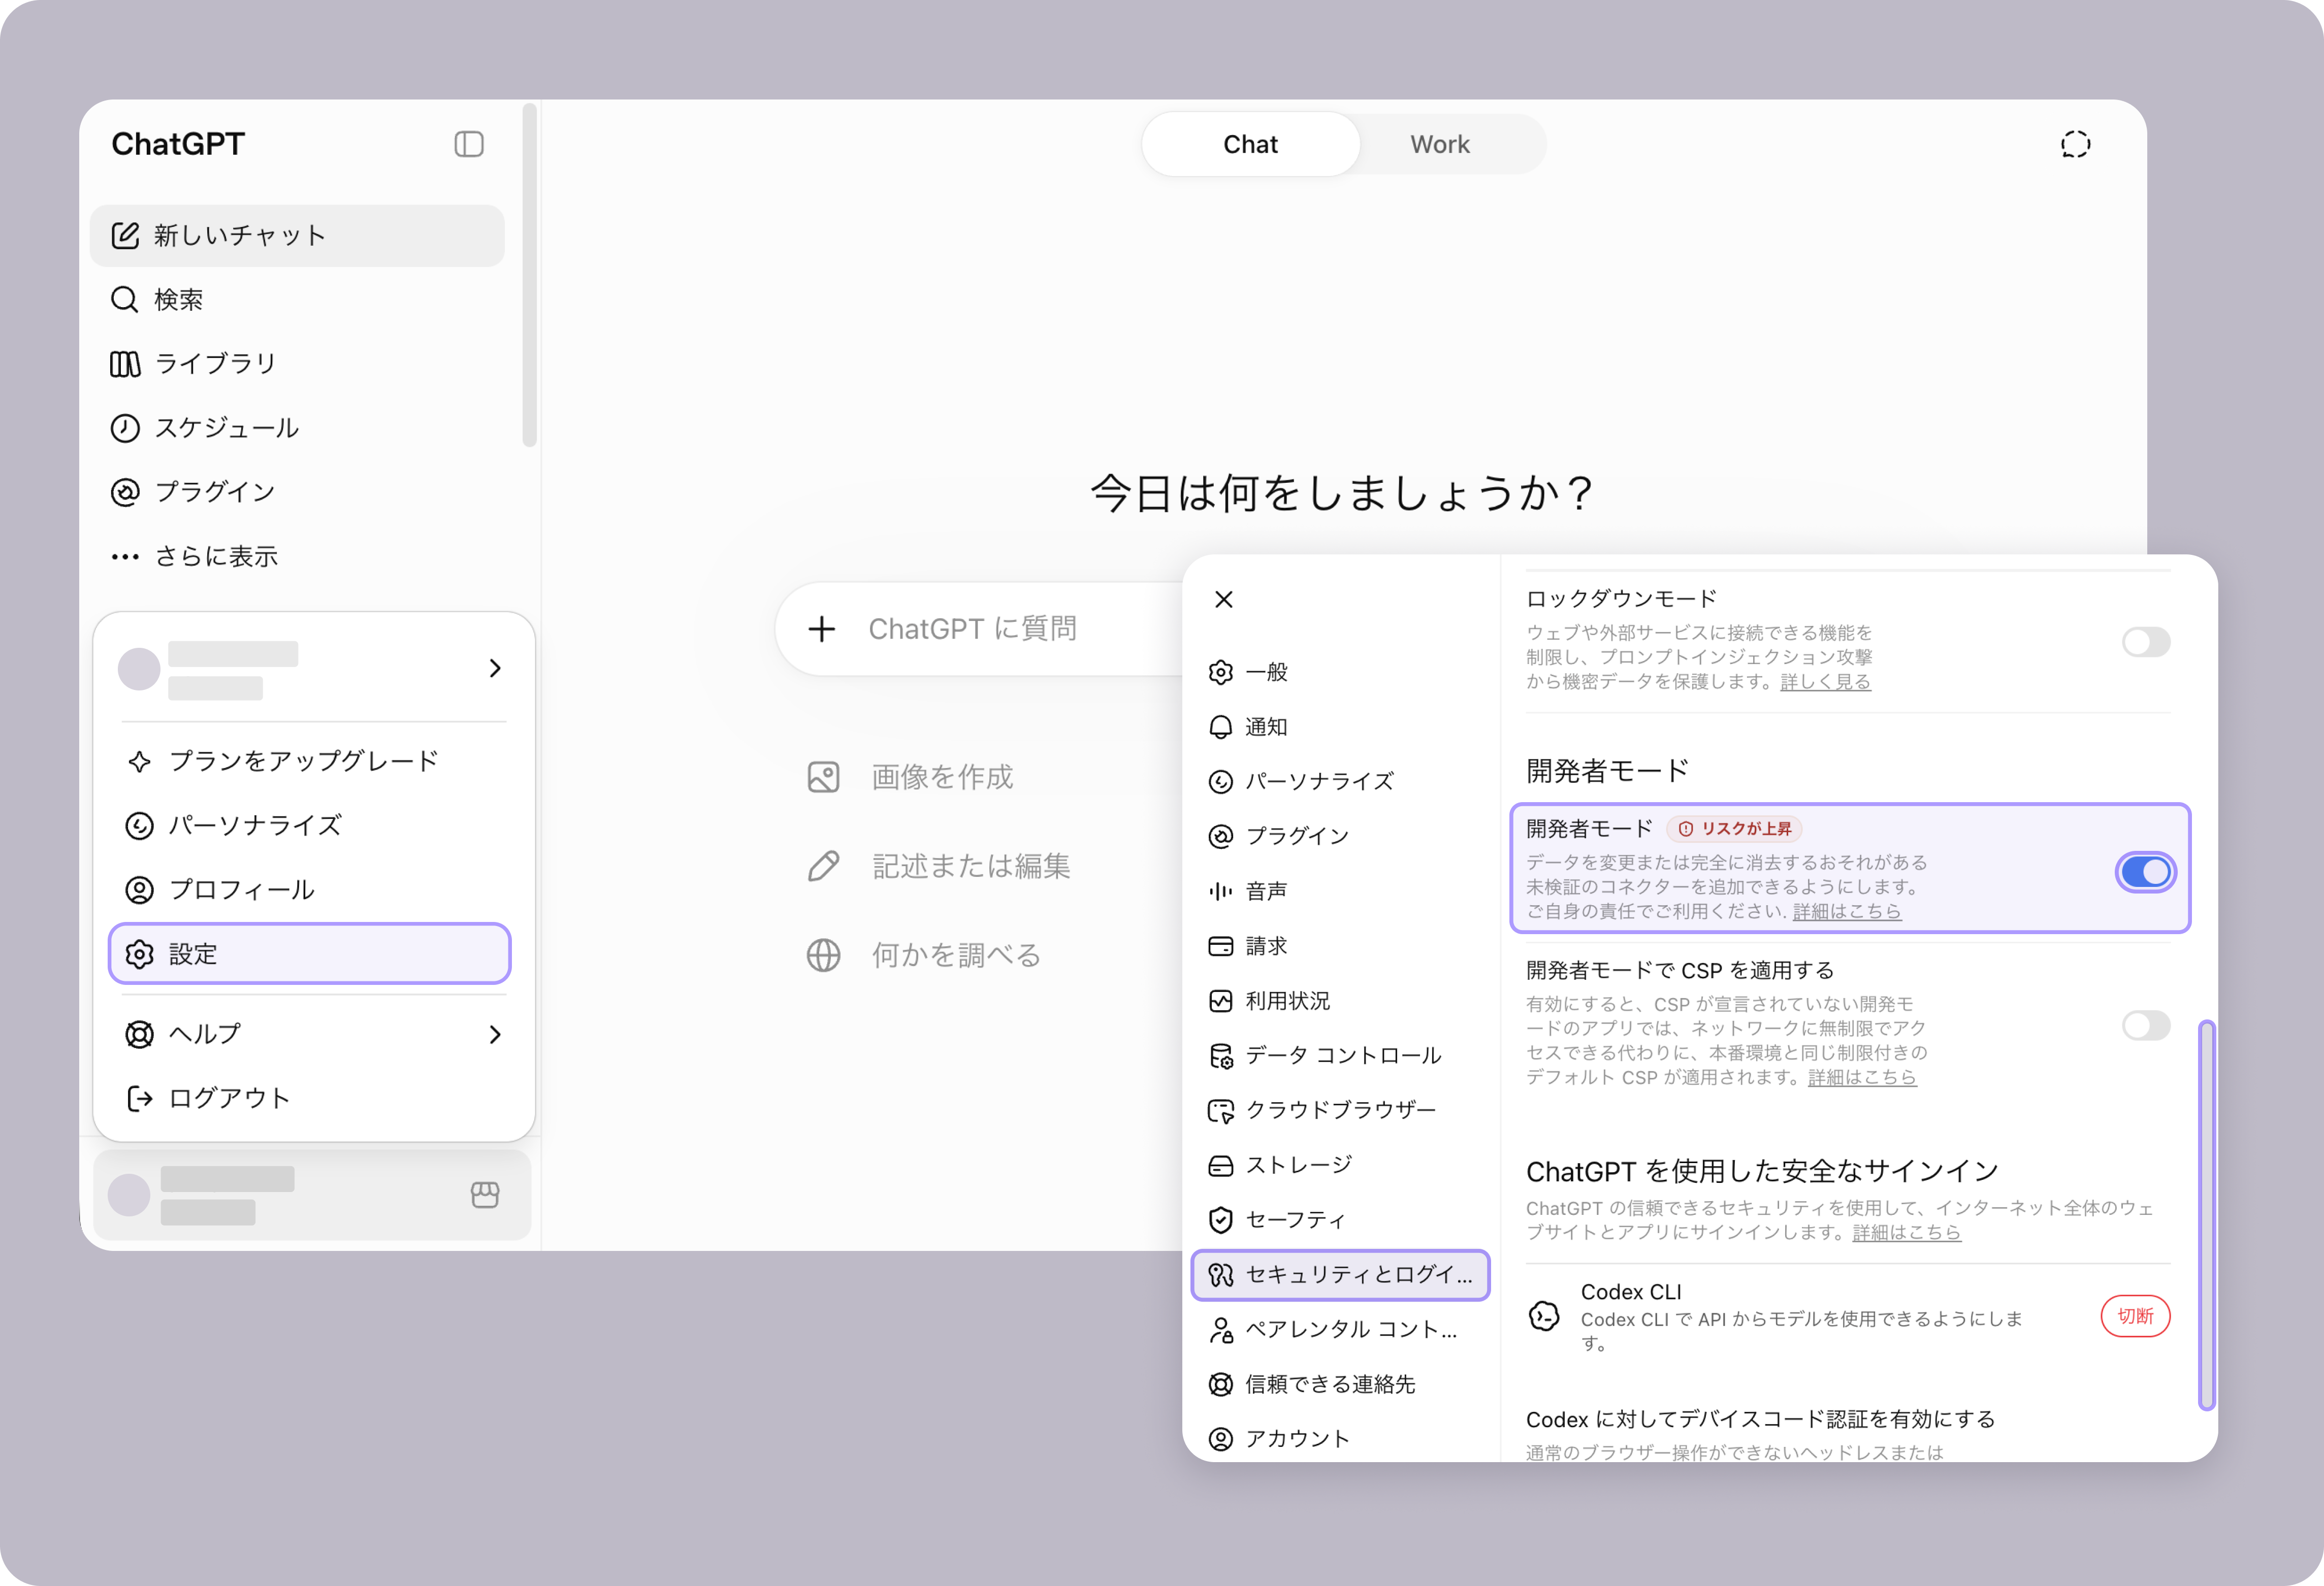This screenshot has height=1586, width=2324.
Task: Open 詳細はこちら link under 安全なサインイン
Action: click(1907, 1233)
